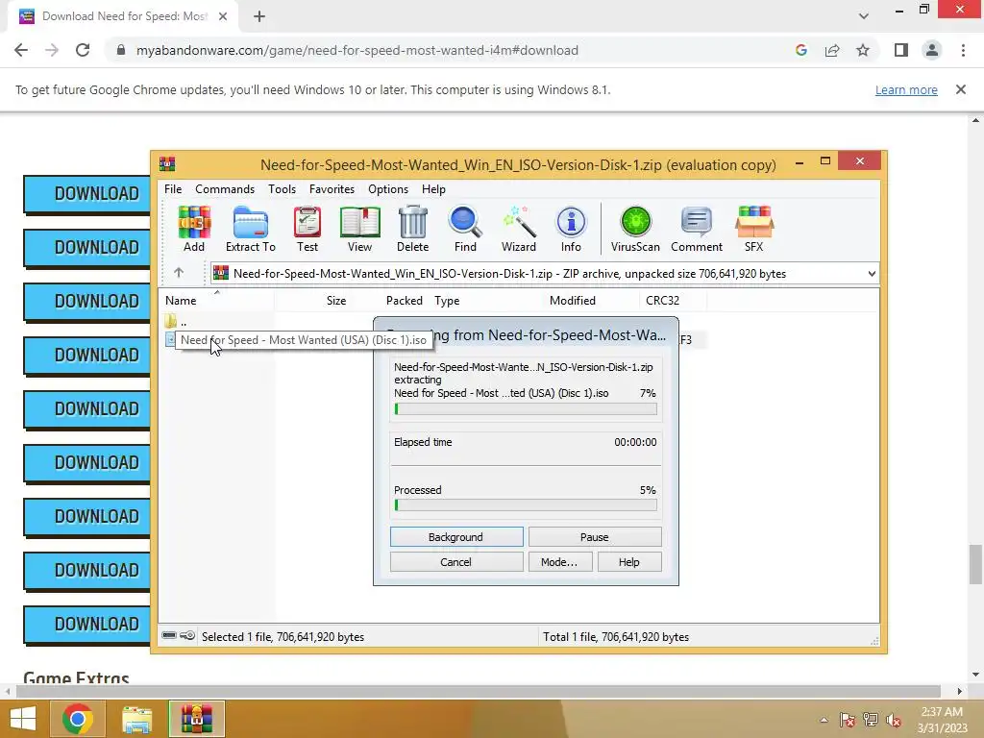
Task: Dismiss the Chrome update notification bar
Action: coord(961,89)
